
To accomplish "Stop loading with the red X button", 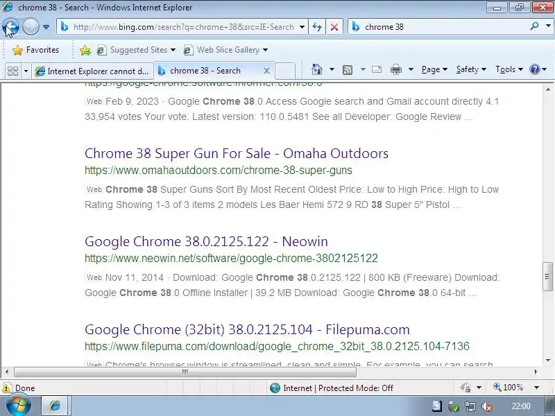I will point(334,27).
